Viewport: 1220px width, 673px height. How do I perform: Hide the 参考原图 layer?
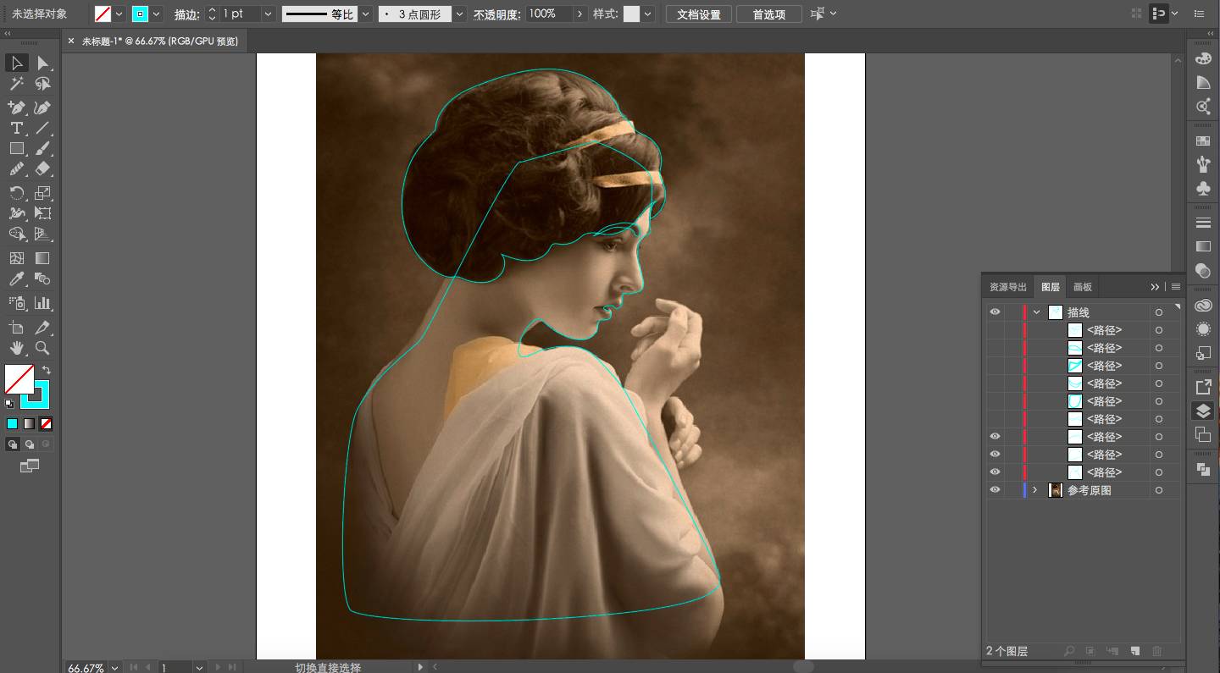pyautogui.click(x=995, y=490)
